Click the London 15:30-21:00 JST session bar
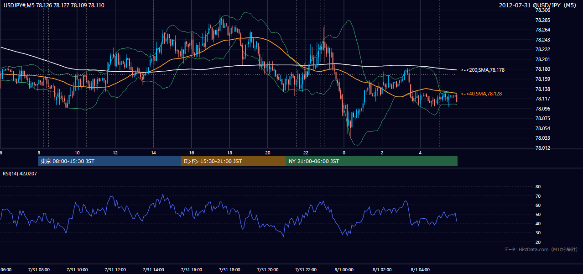Image resolution: width=583 pixels, height=274 pixels. [234, 161]
